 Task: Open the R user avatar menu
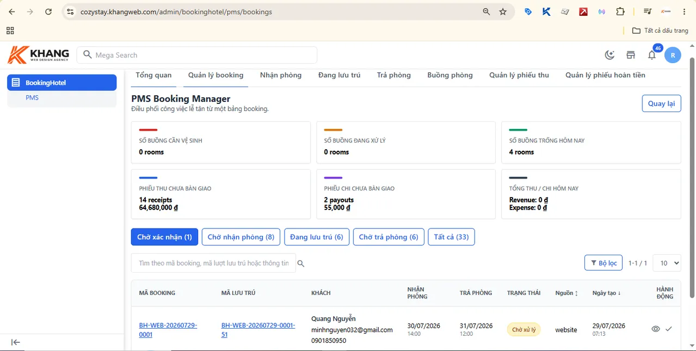tap(673, 55)
